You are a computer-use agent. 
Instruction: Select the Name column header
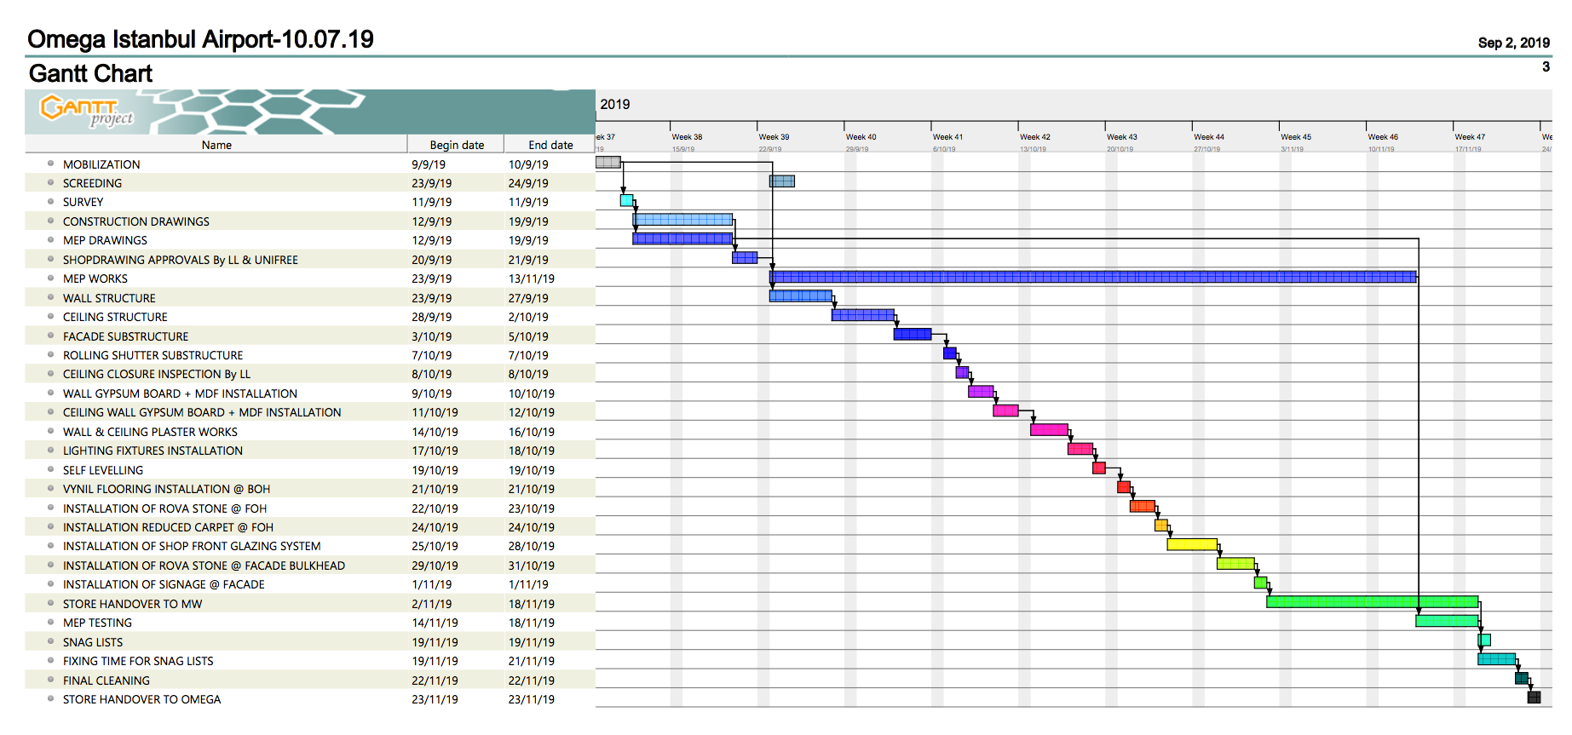pyautogui.click(x=216, y=145)
